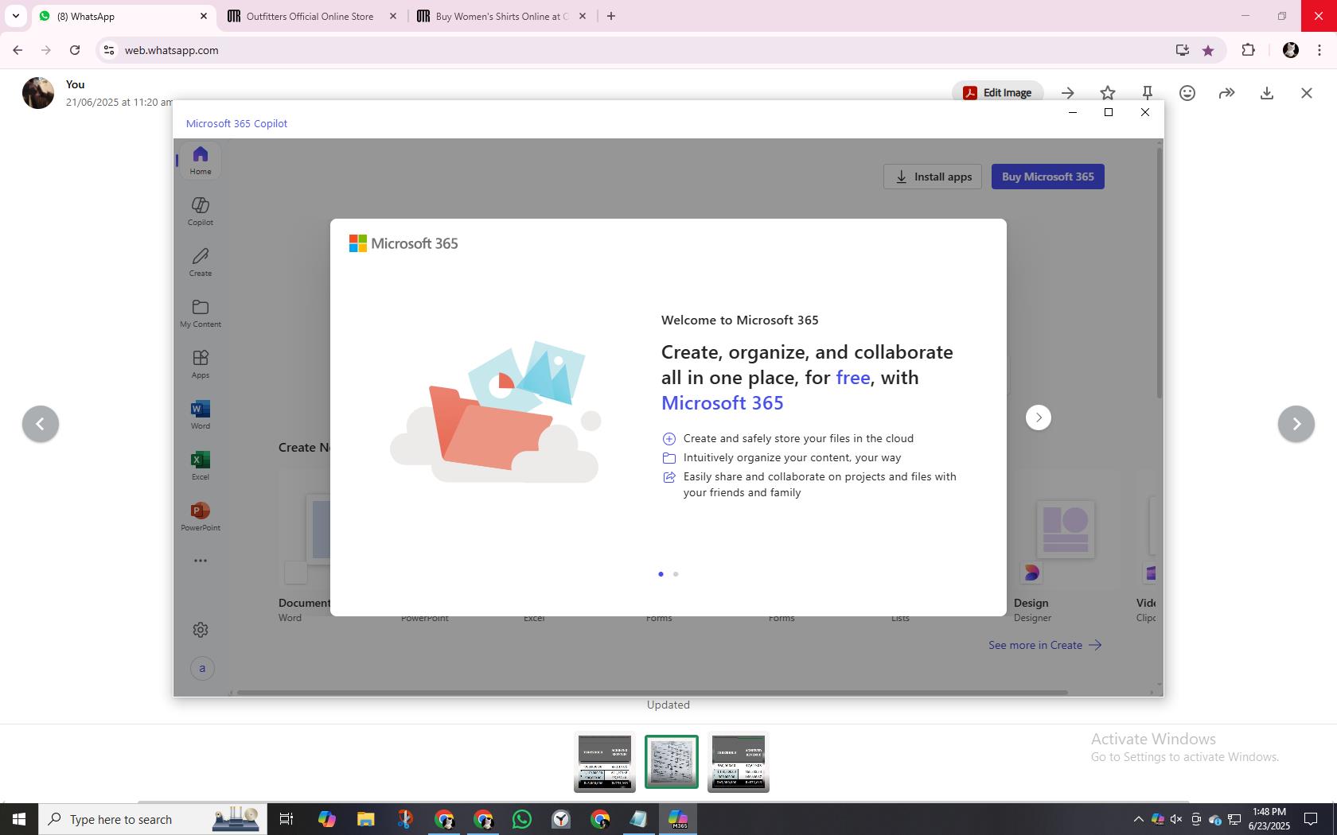Switch to the WhatsApp browser tab

click(123, 16)
